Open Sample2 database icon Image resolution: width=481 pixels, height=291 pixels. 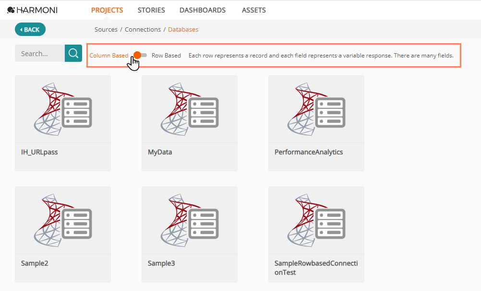tap(63, 220)
